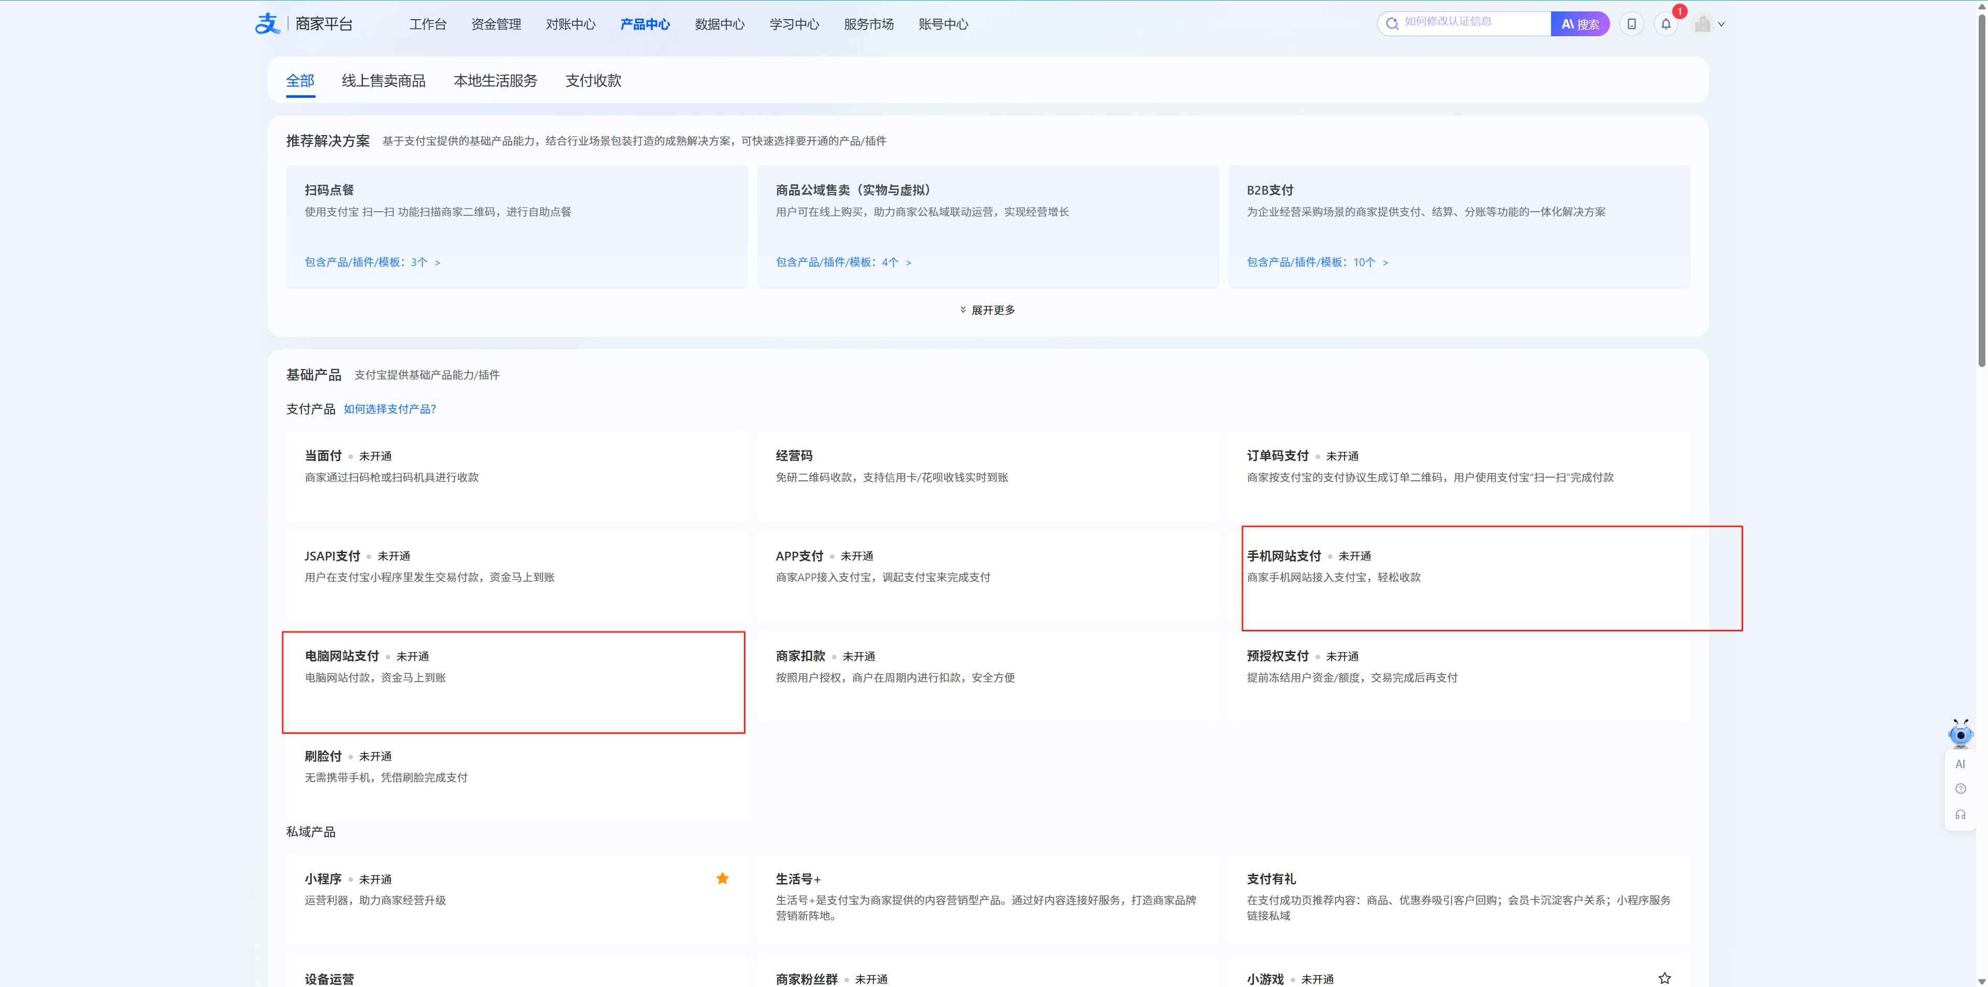
Task: Open 商品公域售卖 包含产品 4个 link
Action: point(843,262)
